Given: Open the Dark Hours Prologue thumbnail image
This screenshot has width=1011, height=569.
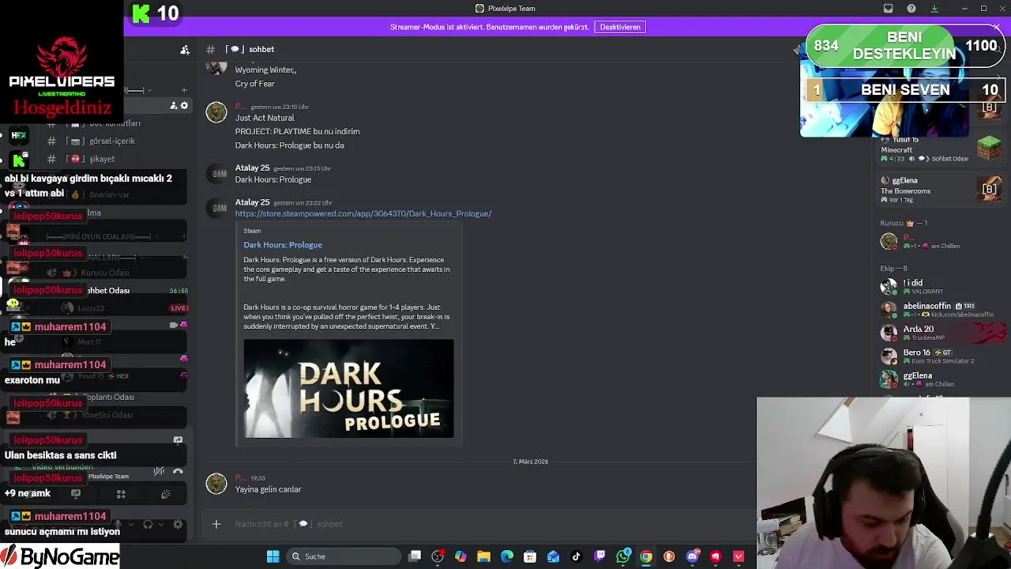Looking at the screenshot, I should 348,388.
